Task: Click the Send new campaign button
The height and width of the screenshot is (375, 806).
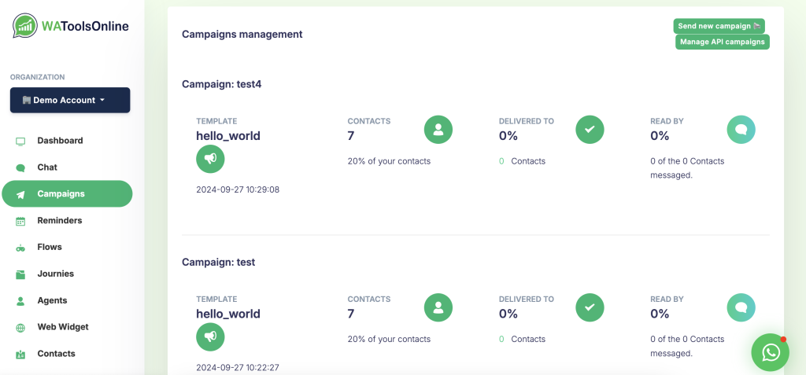Action: click(x=719, y=26)
